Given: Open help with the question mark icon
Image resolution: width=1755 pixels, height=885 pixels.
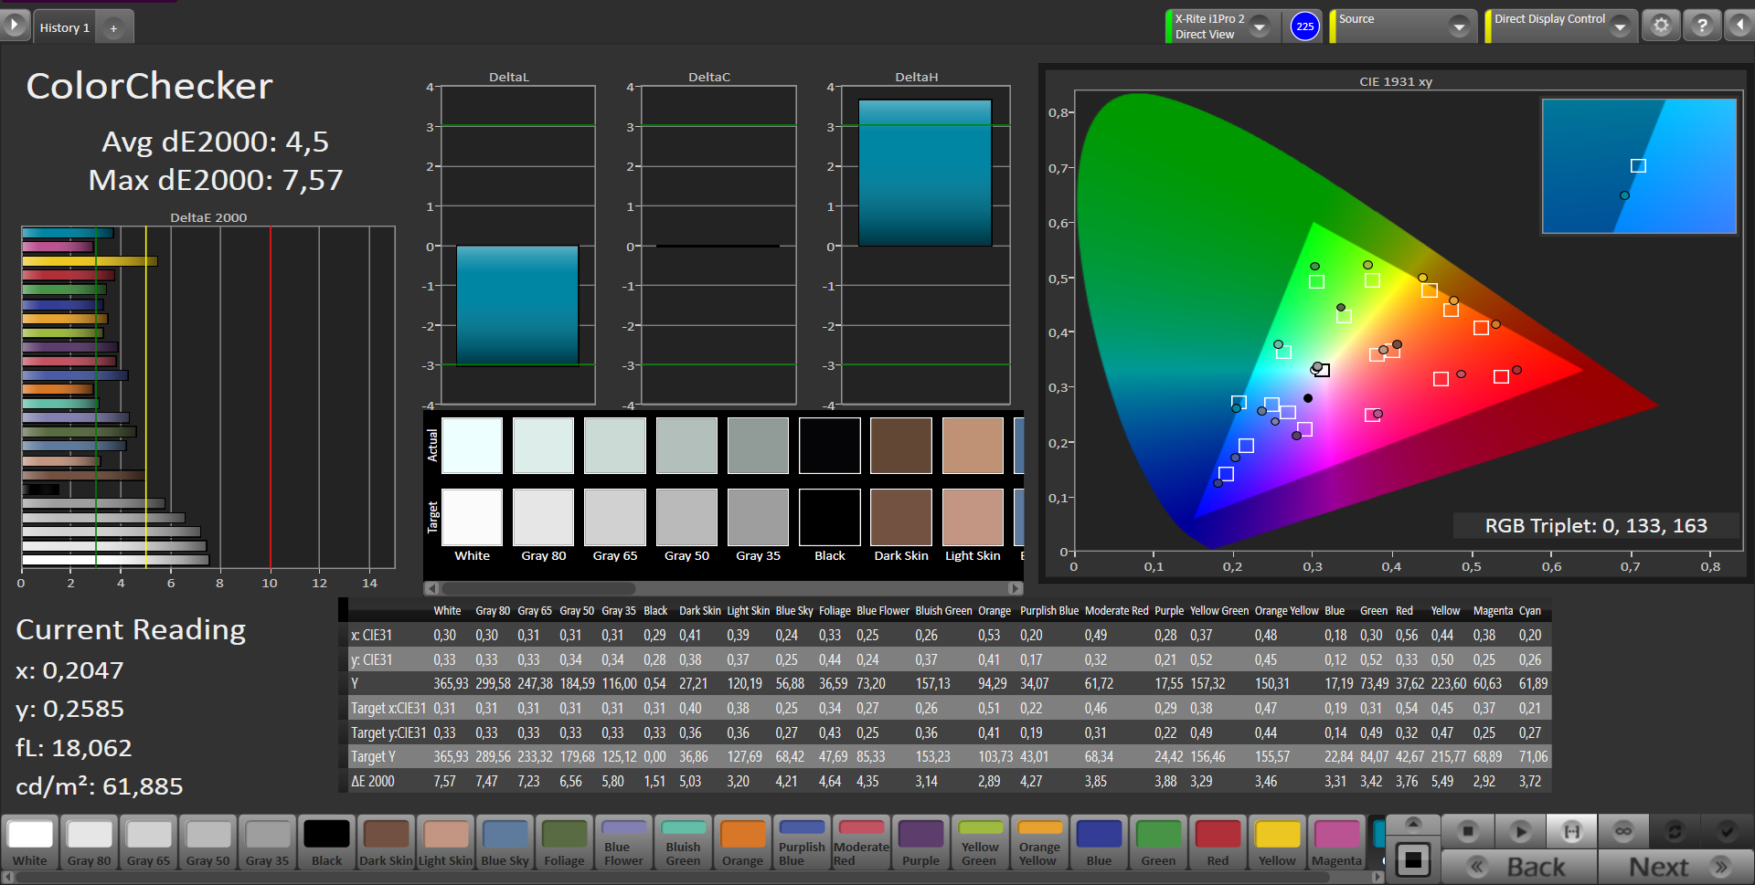Looking at the screenshot, I should click(1701, 26).
